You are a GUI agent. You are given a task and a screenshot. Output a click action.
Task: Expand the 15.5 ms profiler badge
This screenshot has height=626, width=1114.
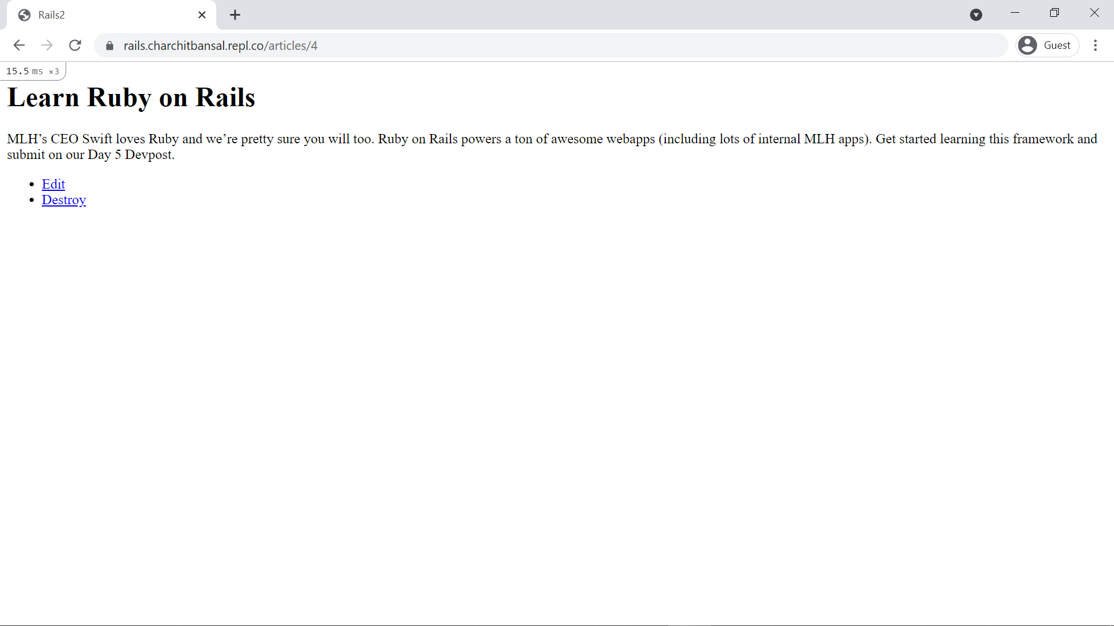point(33,71)
